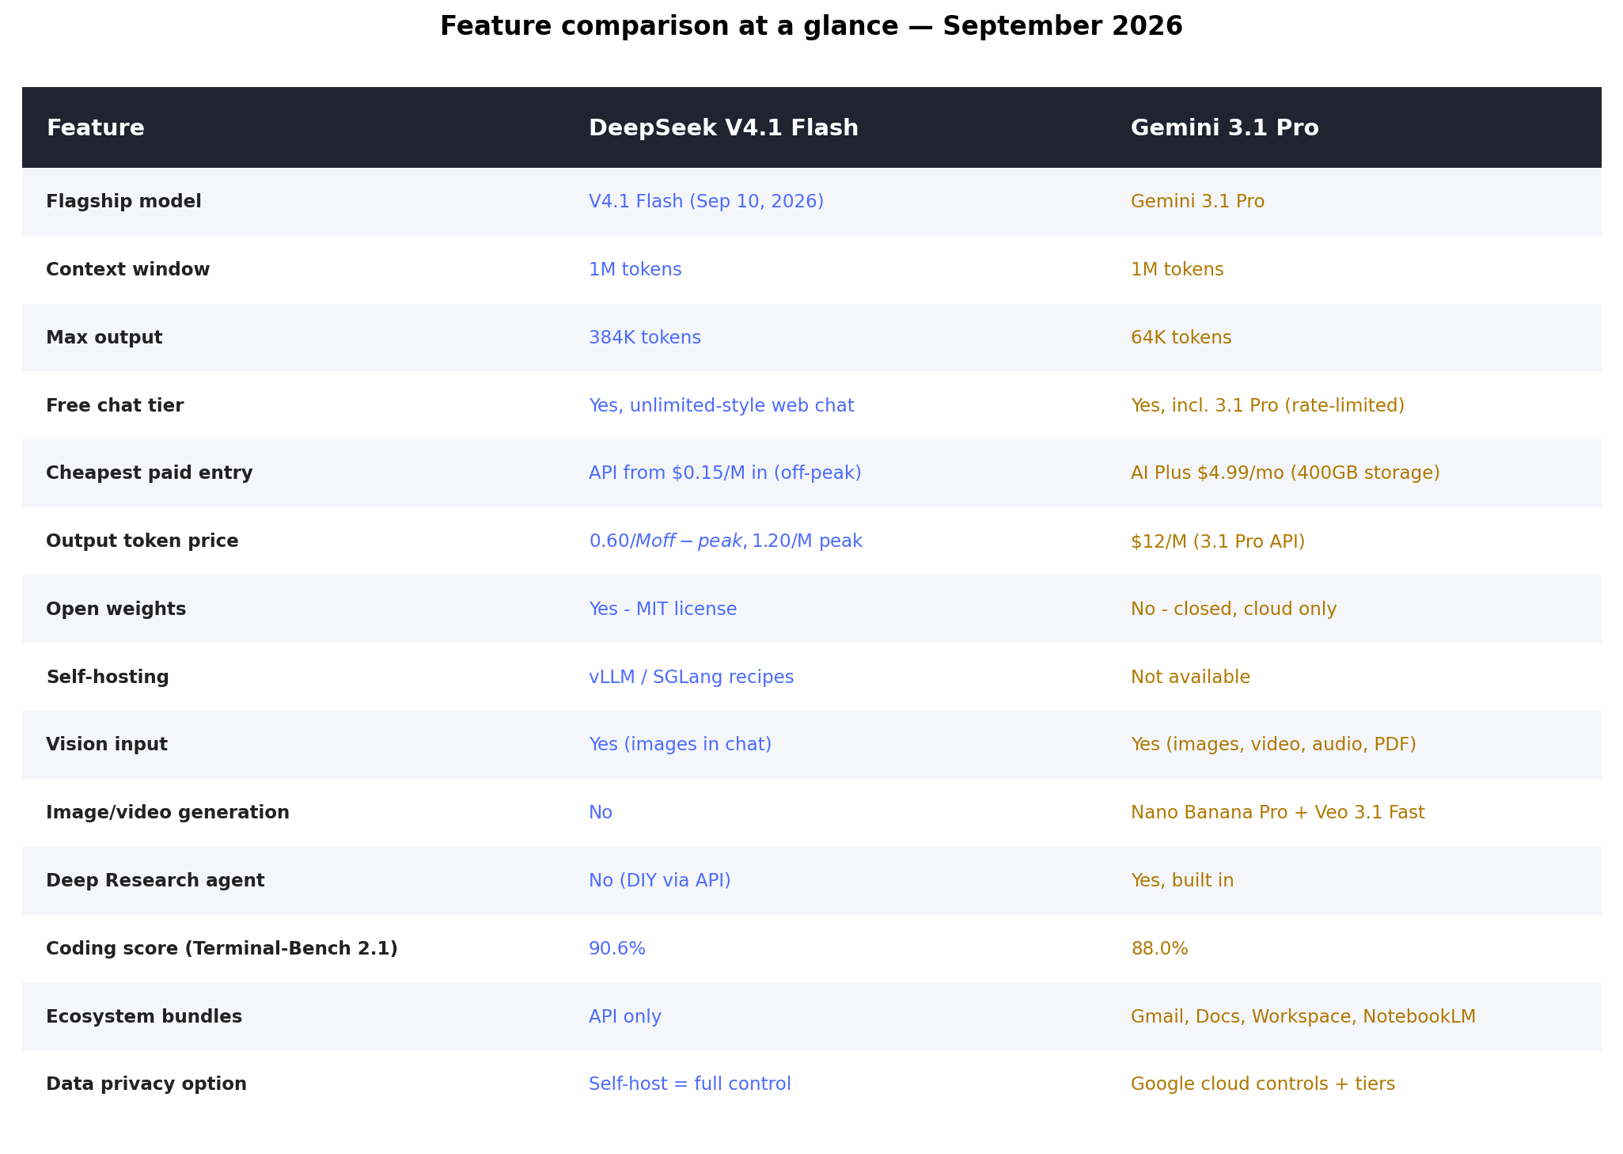Click 'Yes, built in' cell
1623x1154 pixels.
pos(1181,881)
